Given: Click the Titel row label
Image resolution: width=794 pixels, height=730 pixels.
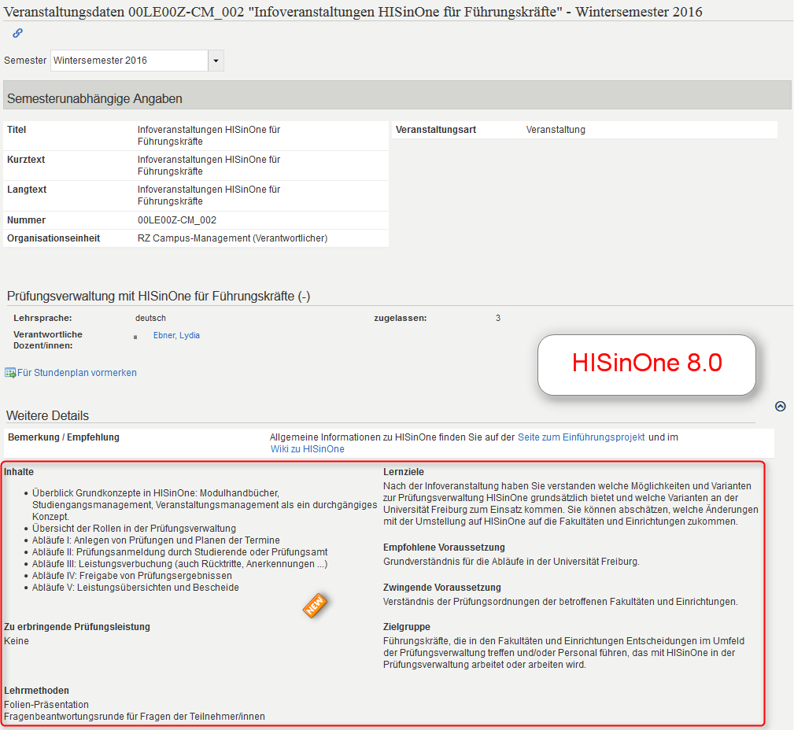Looking at the screenshot, I should coord(17,130).
